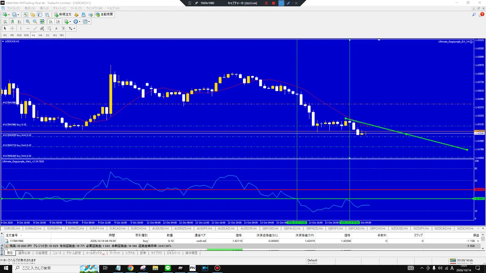The image size is (486, 273).
Task: Select the equidistant channel tool
Action: (42, 28)
